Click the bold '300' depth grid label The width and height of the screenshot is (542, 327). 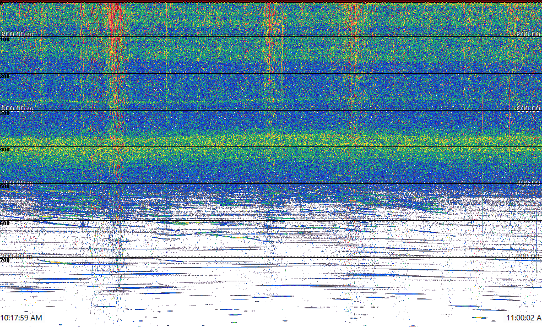coord(5,113)
